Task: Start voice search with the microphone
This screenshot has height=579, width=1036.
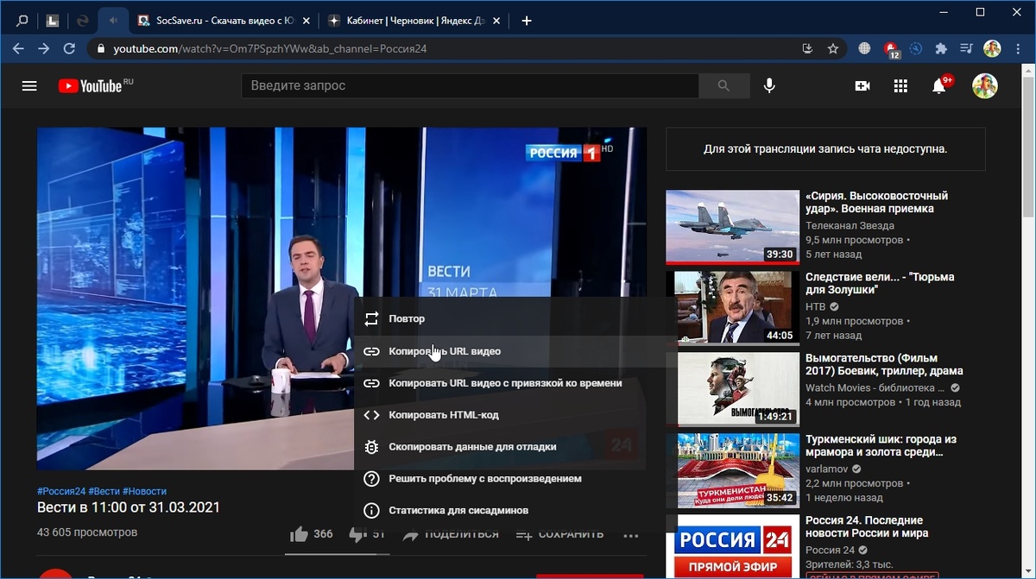Action: click(769, 85)
